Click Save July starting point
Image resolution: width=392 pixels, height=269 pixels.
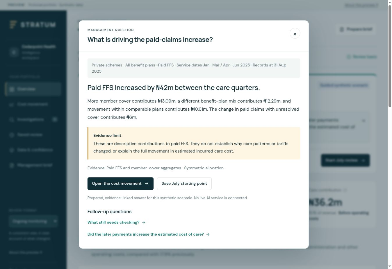[184, 184]
